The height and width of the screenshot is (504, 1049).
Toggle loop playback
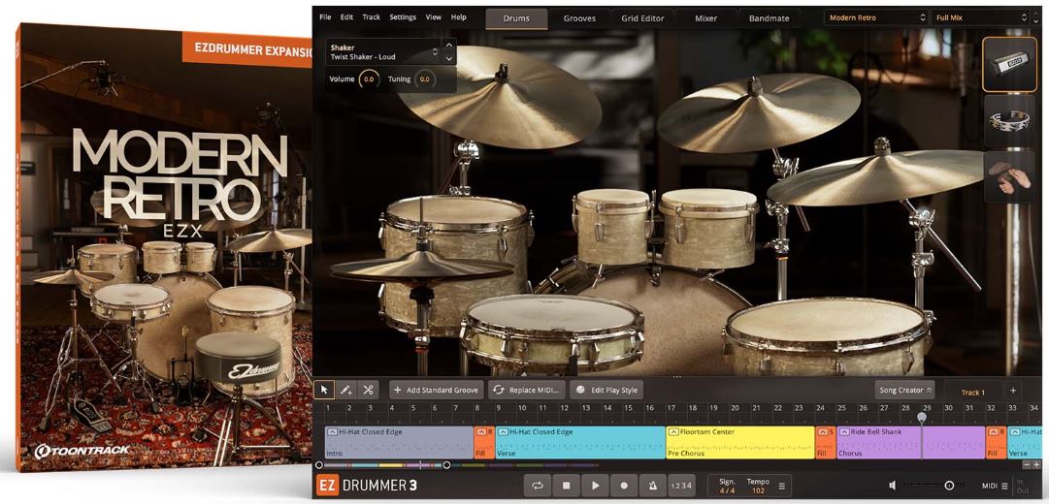pos(538,486)
